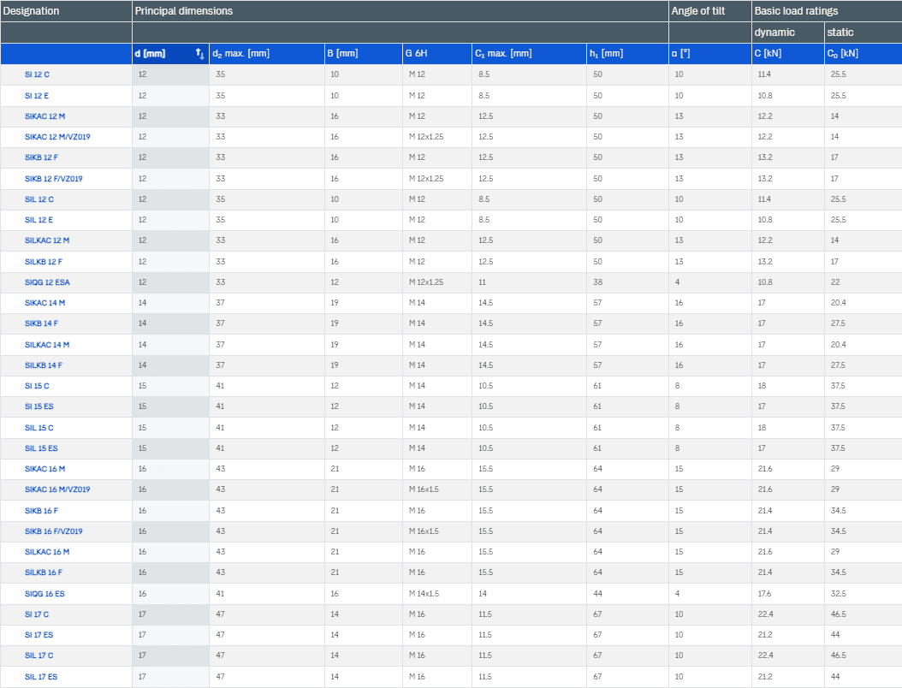Sort by dynamic load C [kN] column
The image size is (902, 688).
tap(768, 54)
